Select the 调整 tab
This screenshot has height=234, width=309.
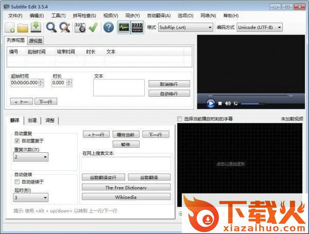50,120
